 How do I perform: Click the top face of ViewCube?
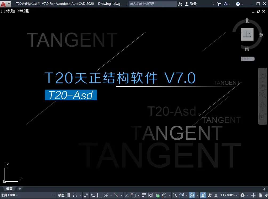pos(247,34)
